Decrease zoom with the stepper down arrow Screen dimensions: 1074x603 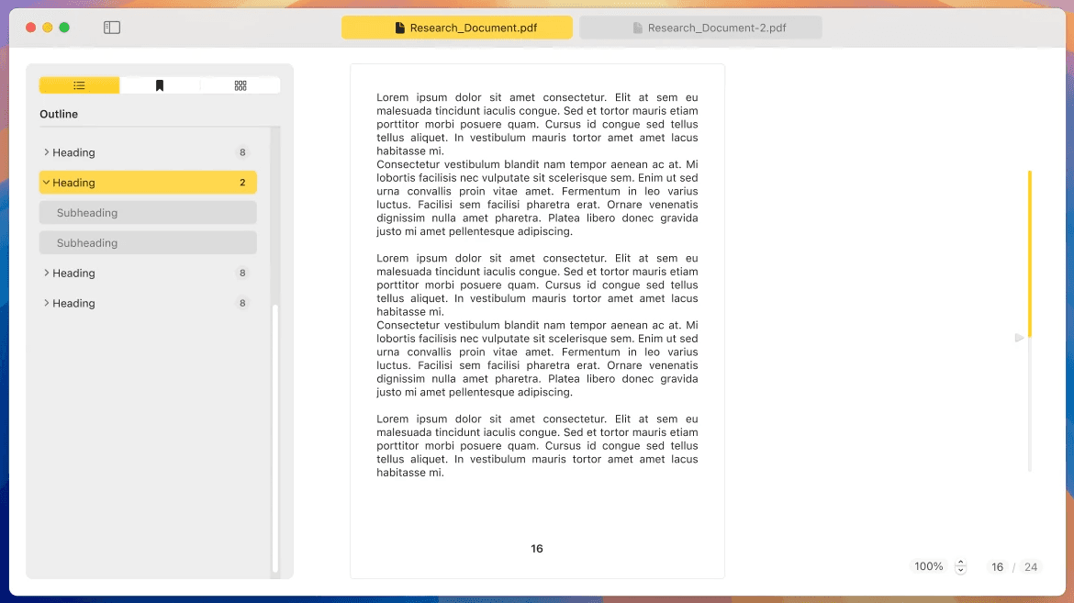[x=960, y=570]
